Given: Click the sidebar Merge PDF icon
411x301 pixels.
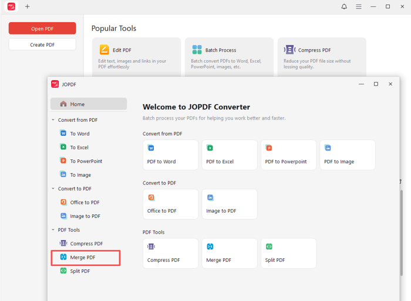Looking at the screenshot, I should [x=63, y=257].
